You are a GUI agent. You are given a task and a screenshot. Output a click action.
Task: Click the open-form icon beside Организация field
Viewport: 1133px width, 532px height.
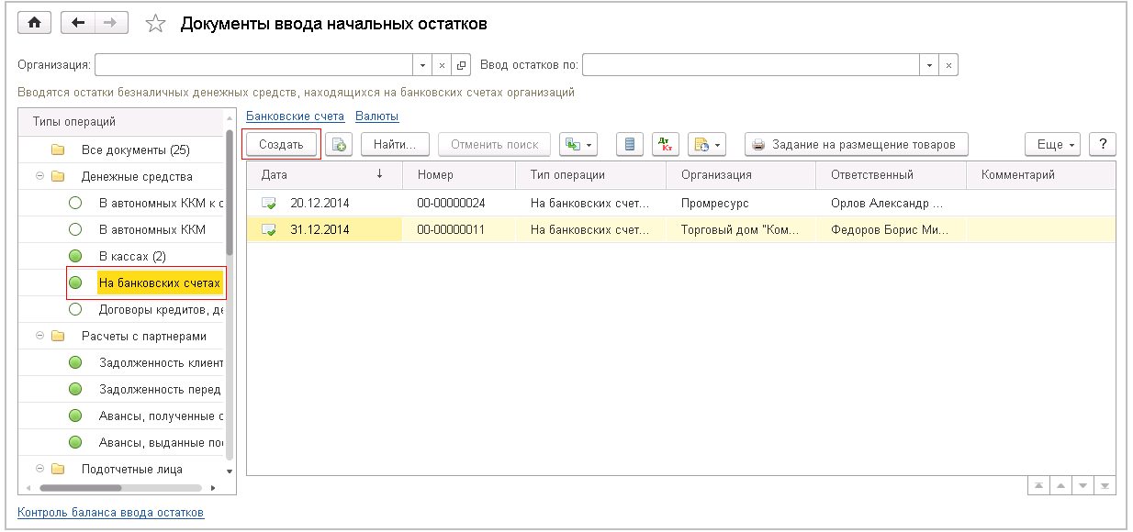pos(462,65)
